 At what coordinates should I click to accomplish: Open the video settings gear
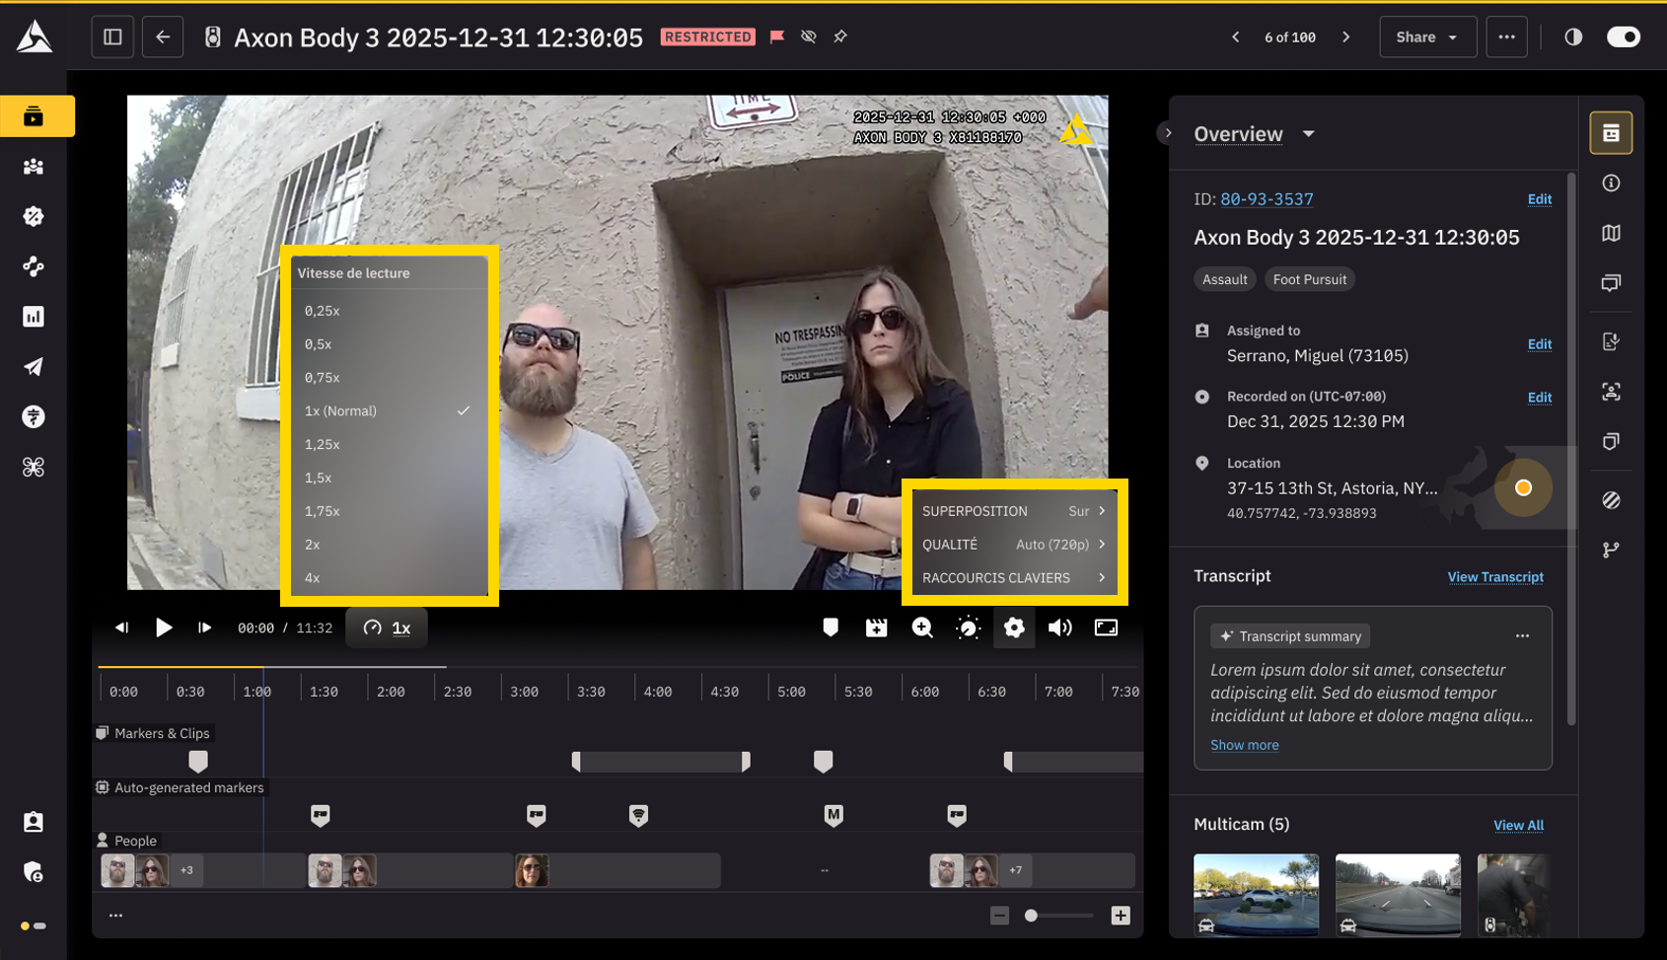[x=1014, y=628]
